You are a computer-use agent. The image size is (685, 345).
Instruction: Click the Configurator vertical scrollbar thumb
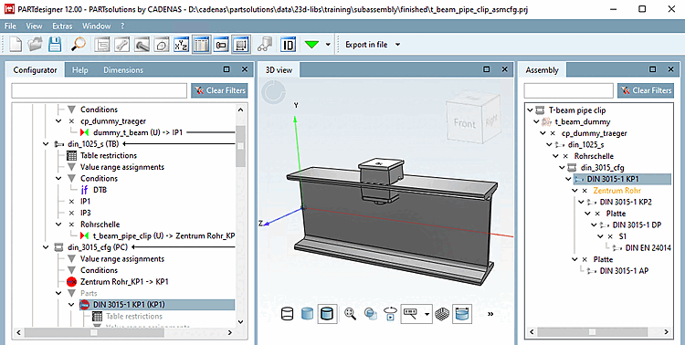click(x=240, y=147)
